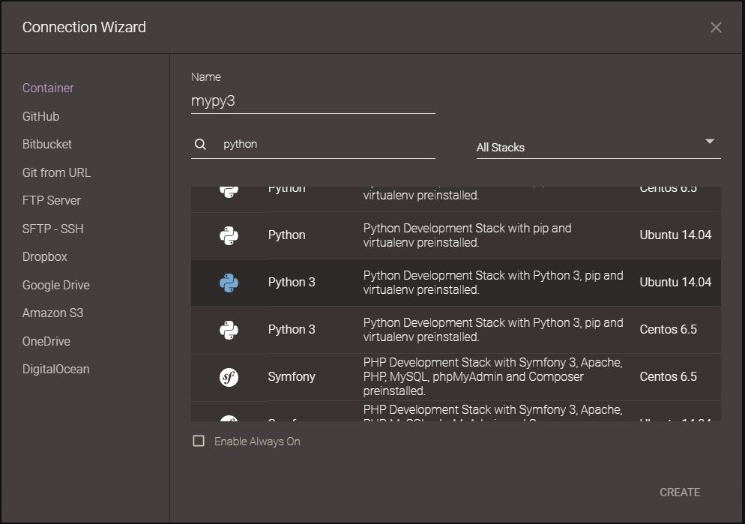Close the Connection Wizard dialog
The width and height of the screenshot is (745, 524).
click(716, 28)
